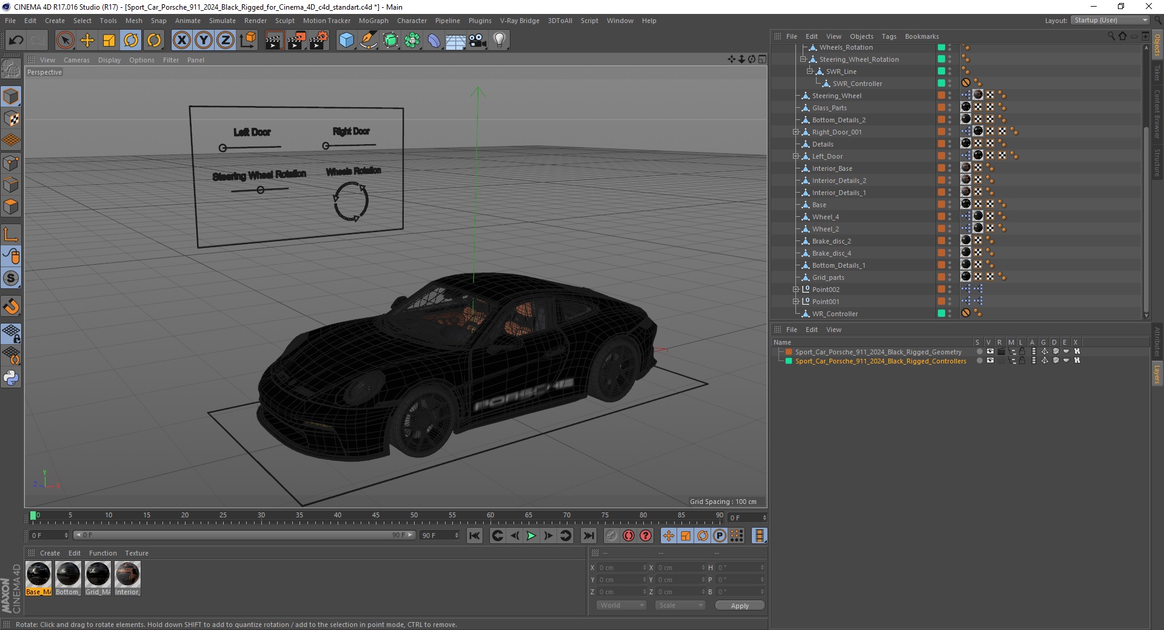Expand the Left_Door object
Image resolution: width=1164 pixels, height=630 pixels.
(x=796, y=156)
